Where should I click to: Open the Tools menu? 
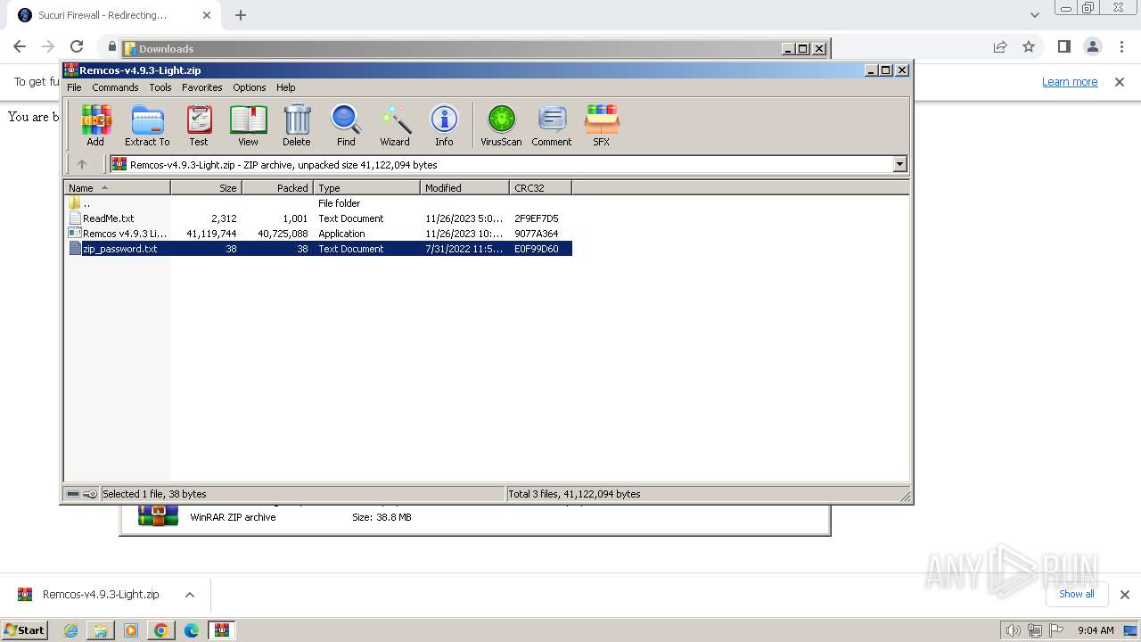[160, 87]
